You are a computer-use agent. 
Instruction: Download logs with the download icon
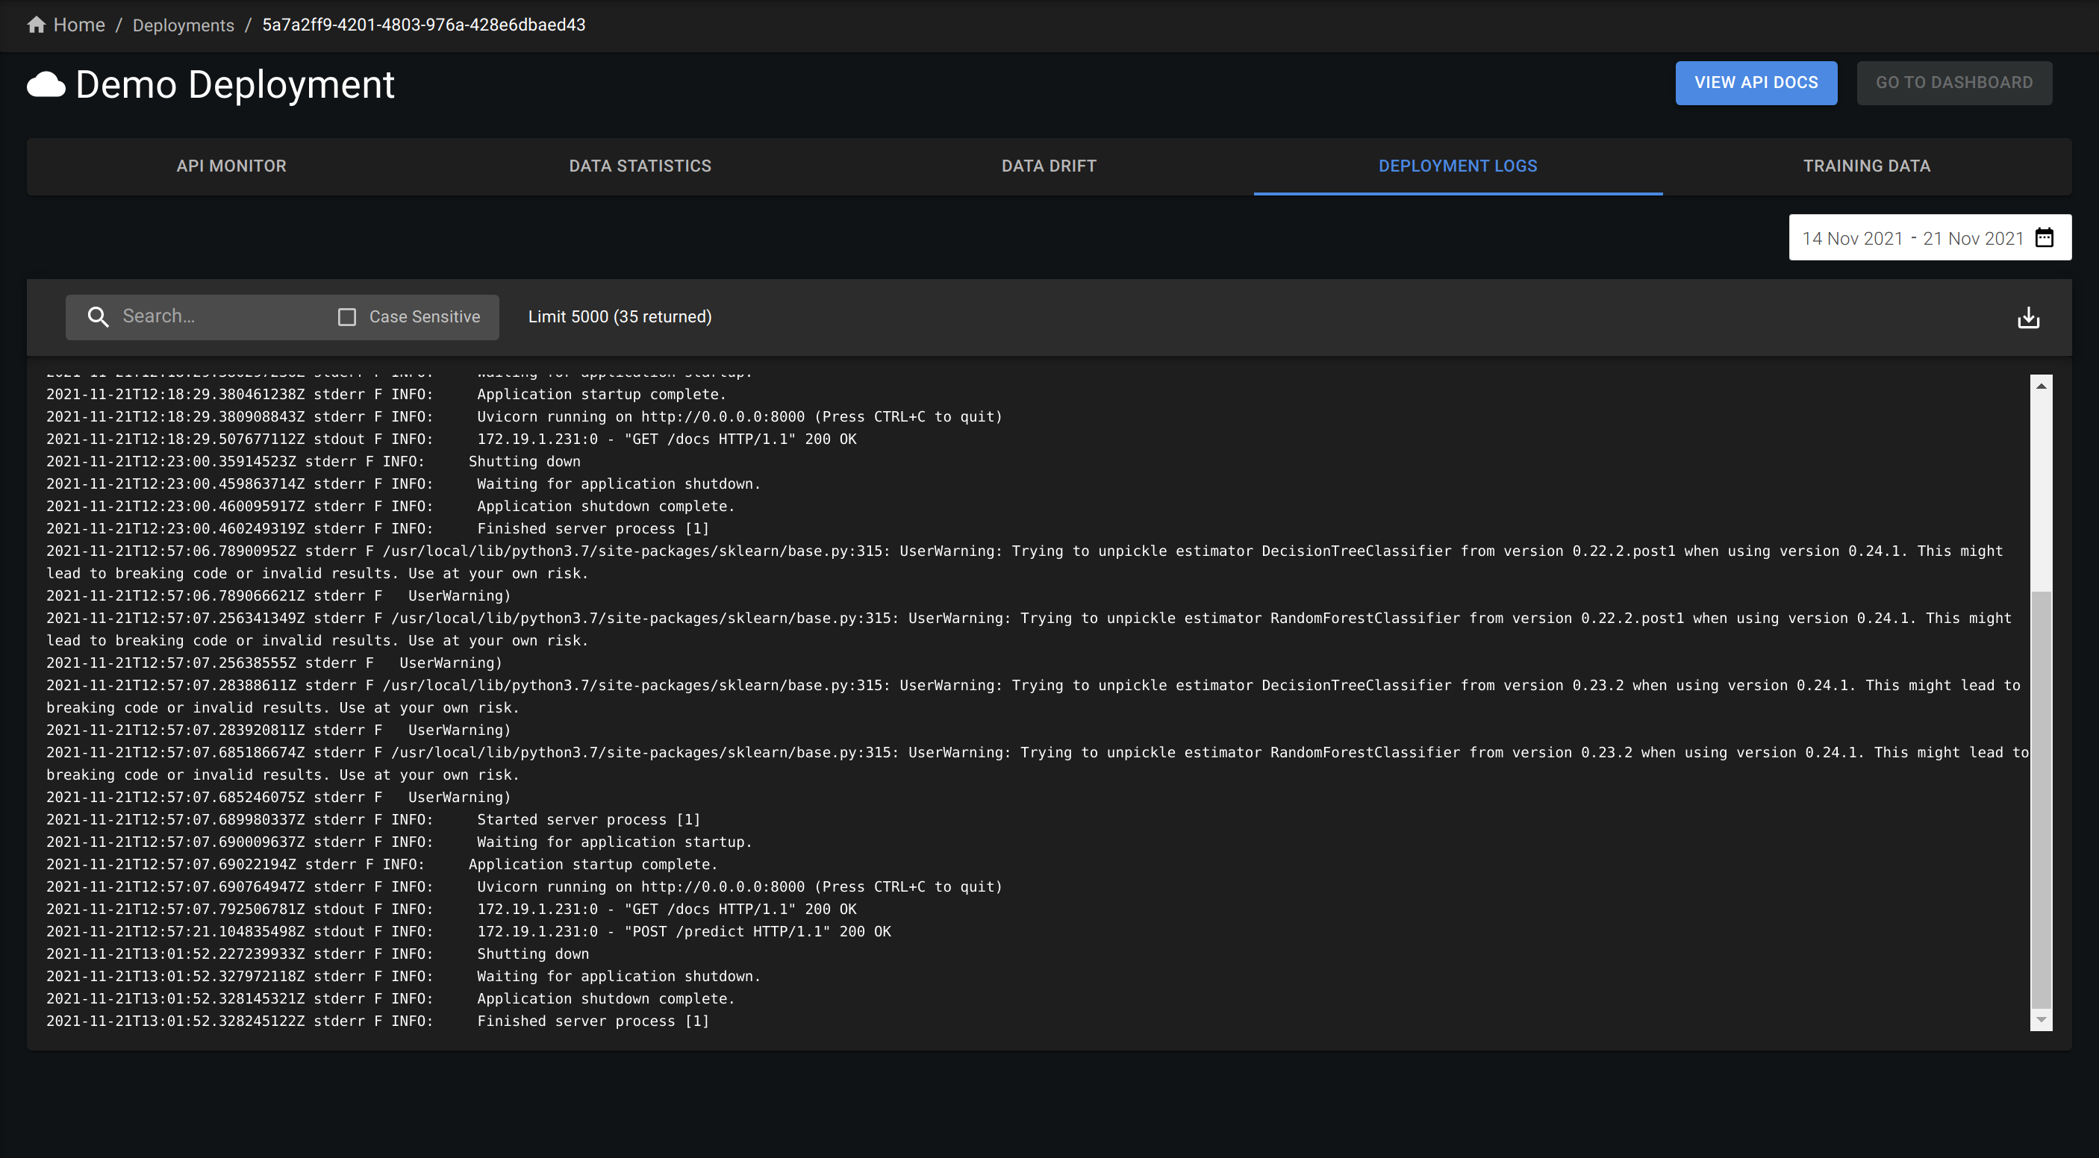[x=2028, y=318]
